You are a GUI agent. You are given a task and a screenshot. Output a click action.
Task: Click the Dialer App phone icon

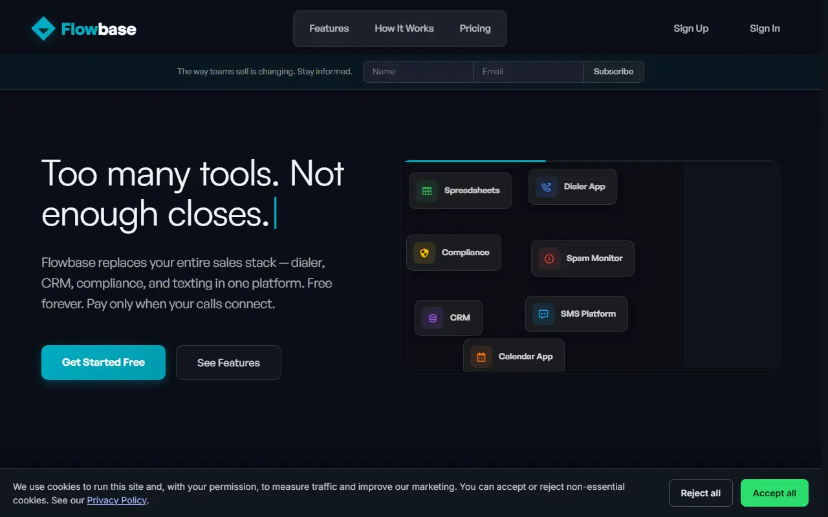coord(547,187)
